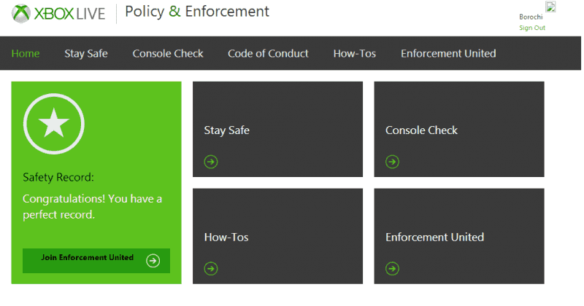Click the arrow icon on How-Tos tile
584x306 pixels.
tap(211, 268)
